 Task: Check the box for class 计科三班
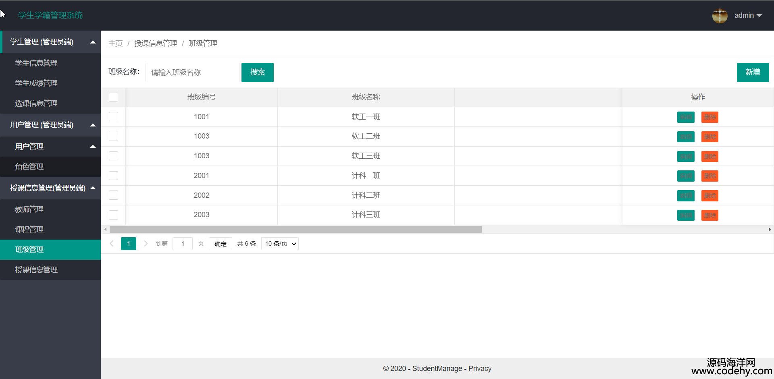click(x=114, y=215)
